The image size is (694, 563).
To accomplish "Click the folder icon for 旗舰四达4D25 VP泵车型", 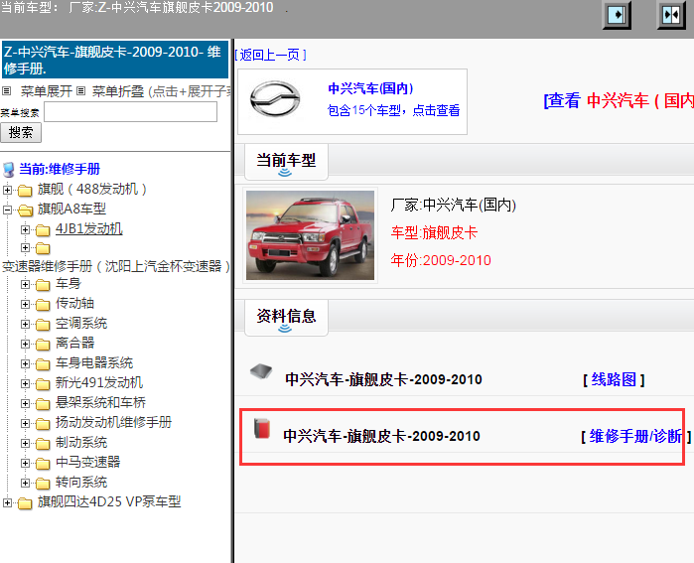I will click(25, 502).
